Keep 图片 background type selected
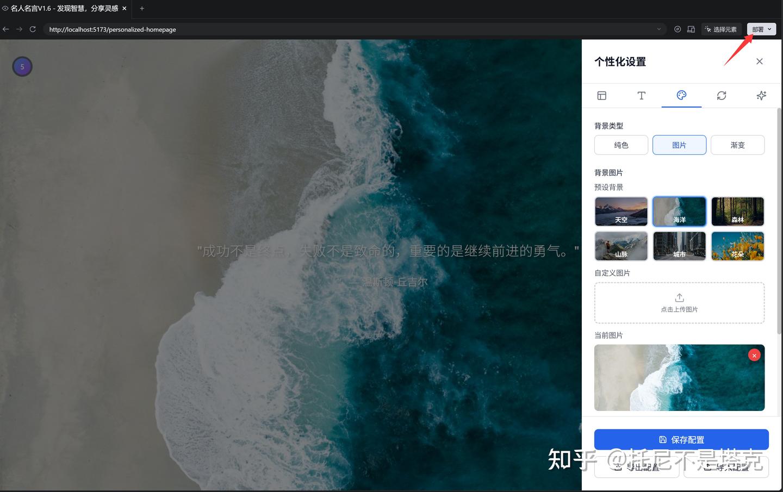The height and width of the screenshot is (492, 783). [679, 145]
